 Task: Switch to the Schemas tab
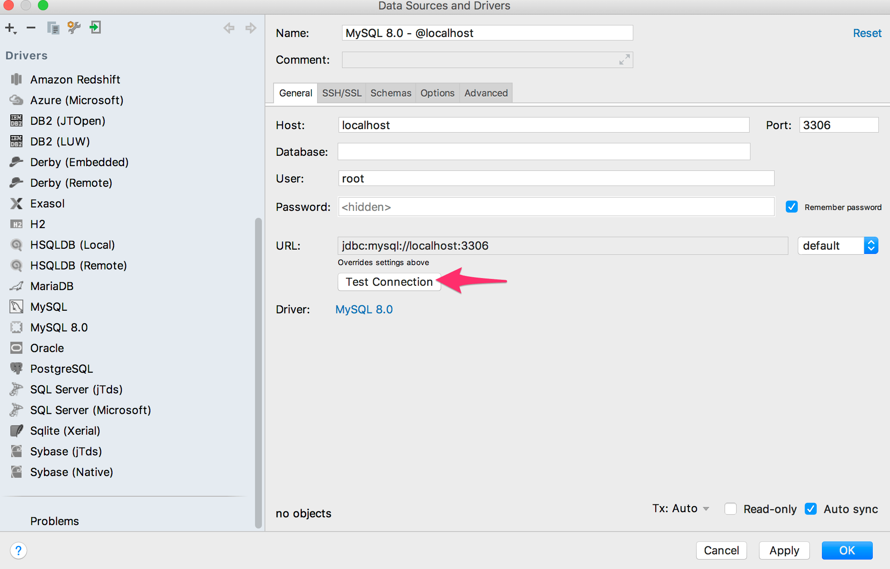391,93
